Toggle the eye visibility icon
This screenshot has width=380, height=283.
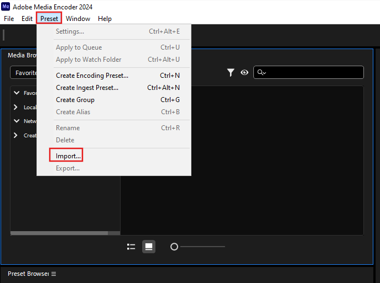click(x=244, y=72)
